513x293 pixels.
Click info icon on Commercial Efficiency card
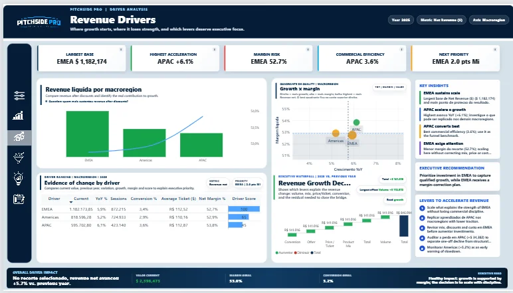(401, 49)
